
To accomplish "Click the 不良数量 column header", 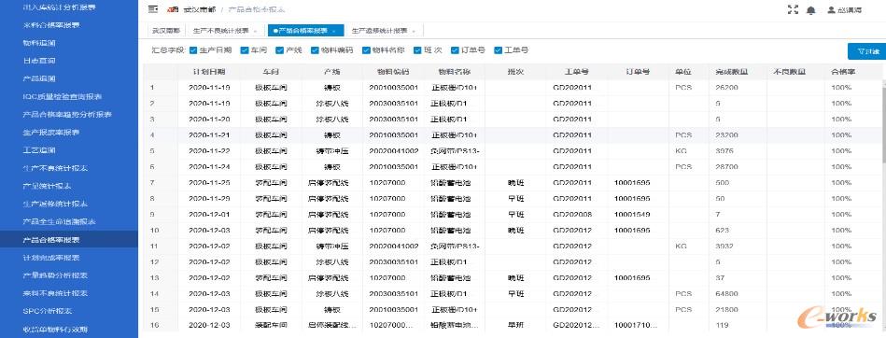I will coord(789,72).
